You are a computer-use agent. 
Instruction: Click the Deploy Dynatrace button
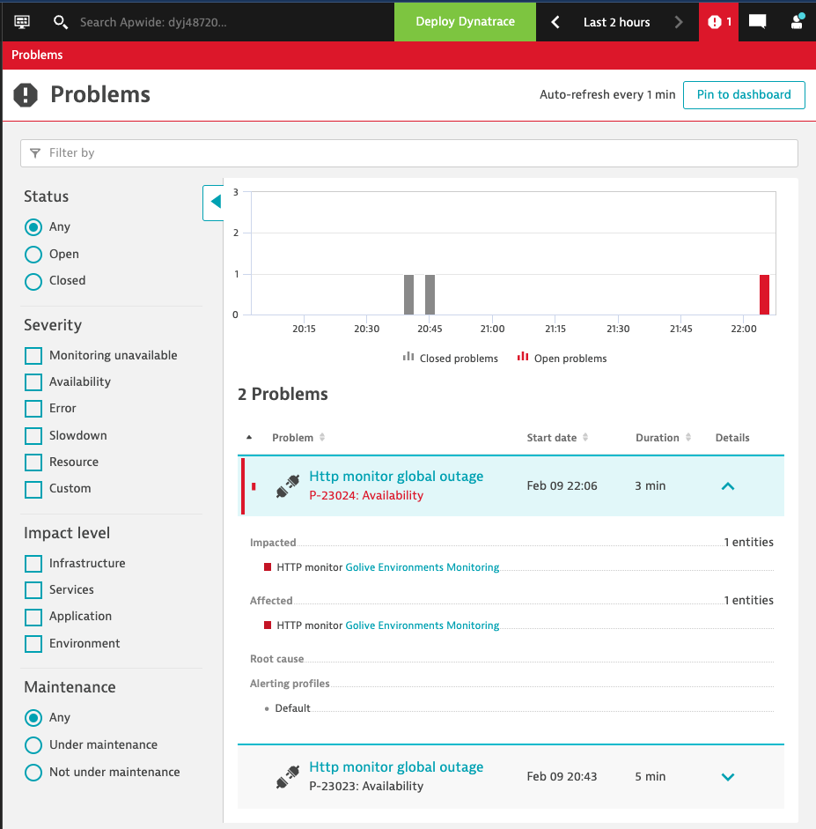465,21
